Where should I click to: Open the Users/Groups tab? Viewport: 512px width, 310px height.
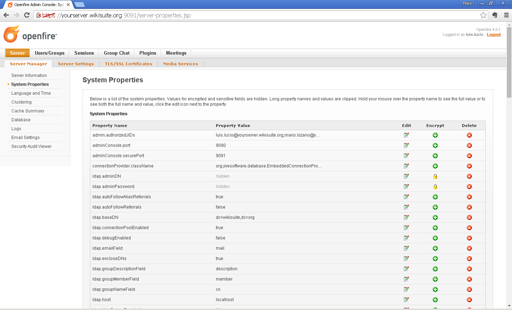click(50, 53)
